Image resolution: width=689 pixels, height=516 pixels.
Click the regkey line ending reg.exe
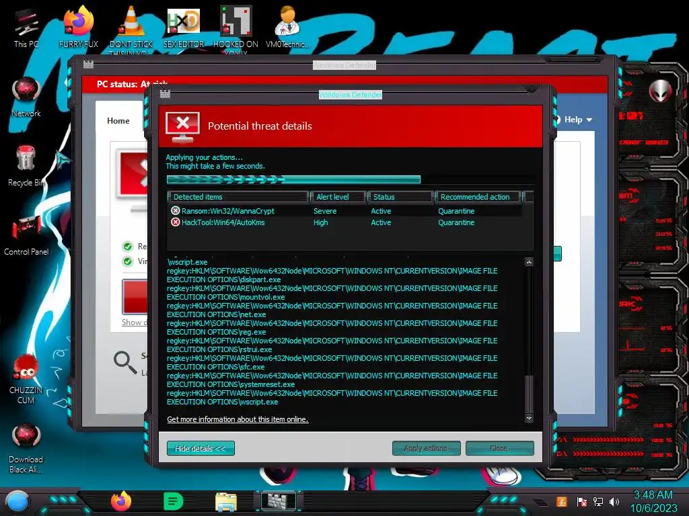pos(332,328)
